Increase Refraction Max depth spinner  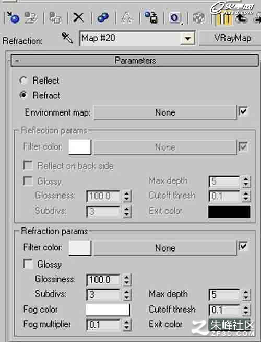pyautogui.click(x=246, y=292)
